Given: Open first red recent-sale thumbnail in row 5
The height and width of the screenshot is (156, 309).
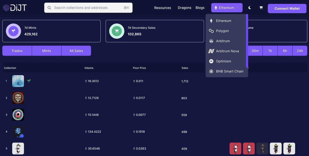Looking at the screenshot, I should point(235,149).
